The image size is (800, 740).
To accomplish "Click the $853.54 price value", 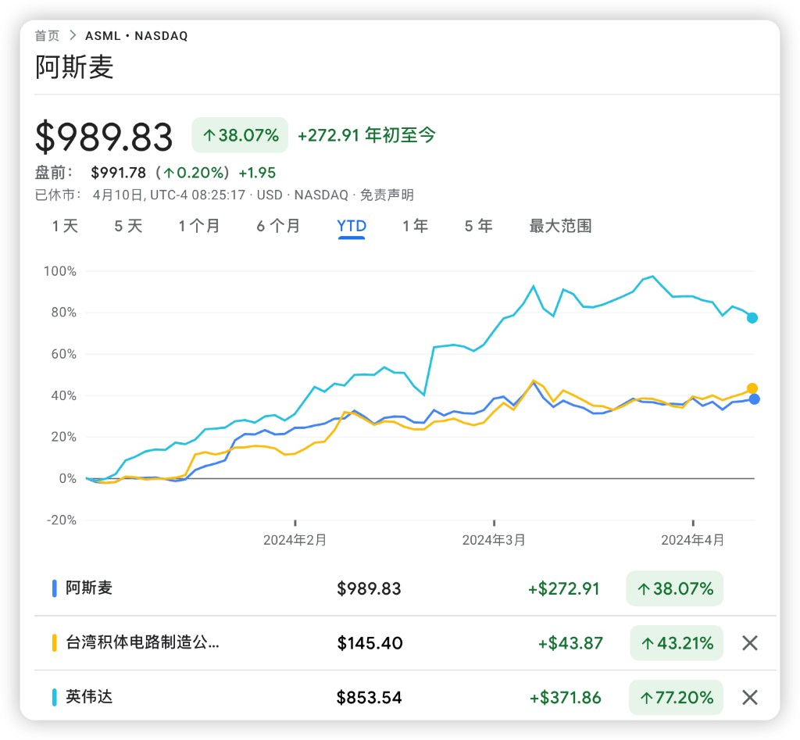I will [x=370, y=698].
